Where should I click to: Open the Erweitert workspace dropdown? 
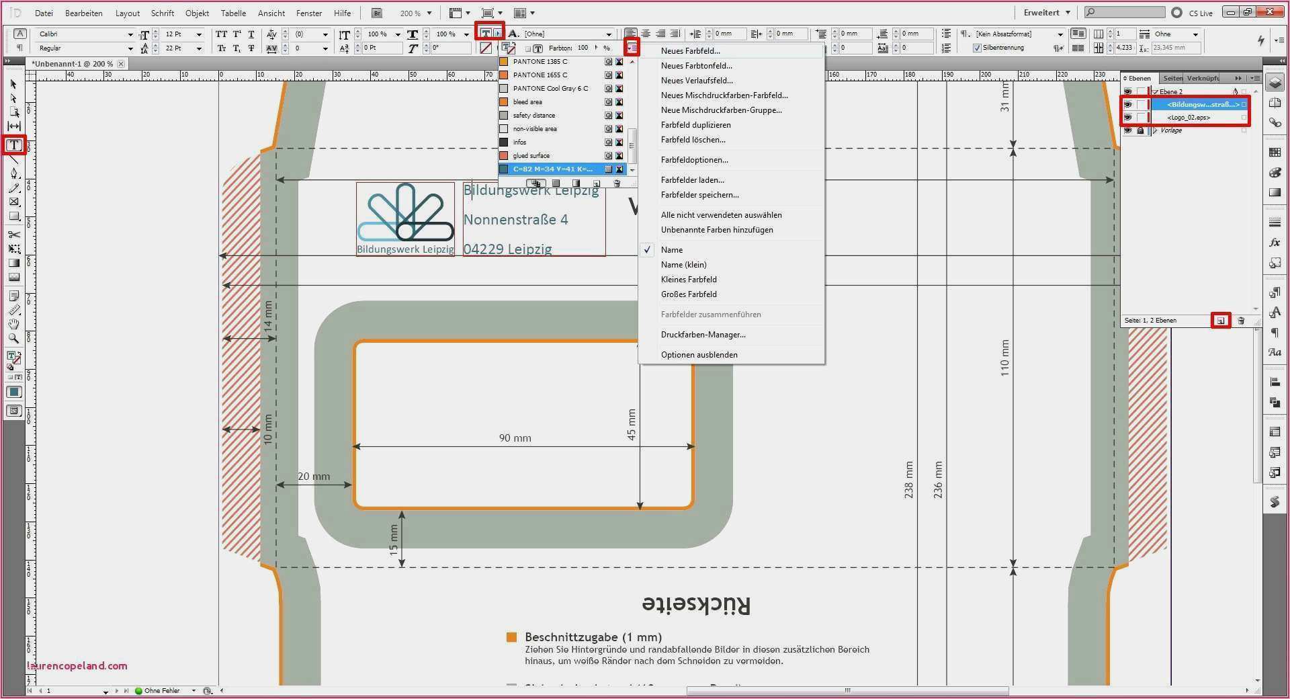click(1047, 13)
